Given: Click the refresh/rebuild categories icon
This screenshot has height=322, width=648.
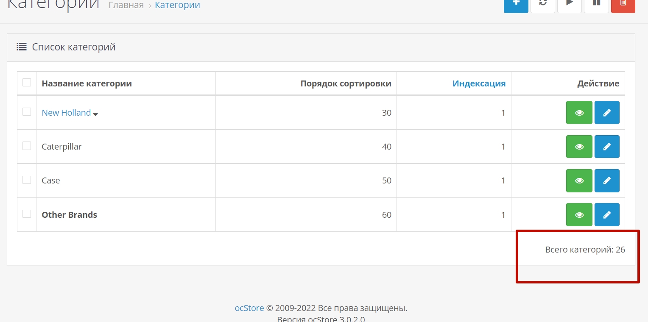Looking at the screenshot, I should pyautogui.click(x=542, y=4).
